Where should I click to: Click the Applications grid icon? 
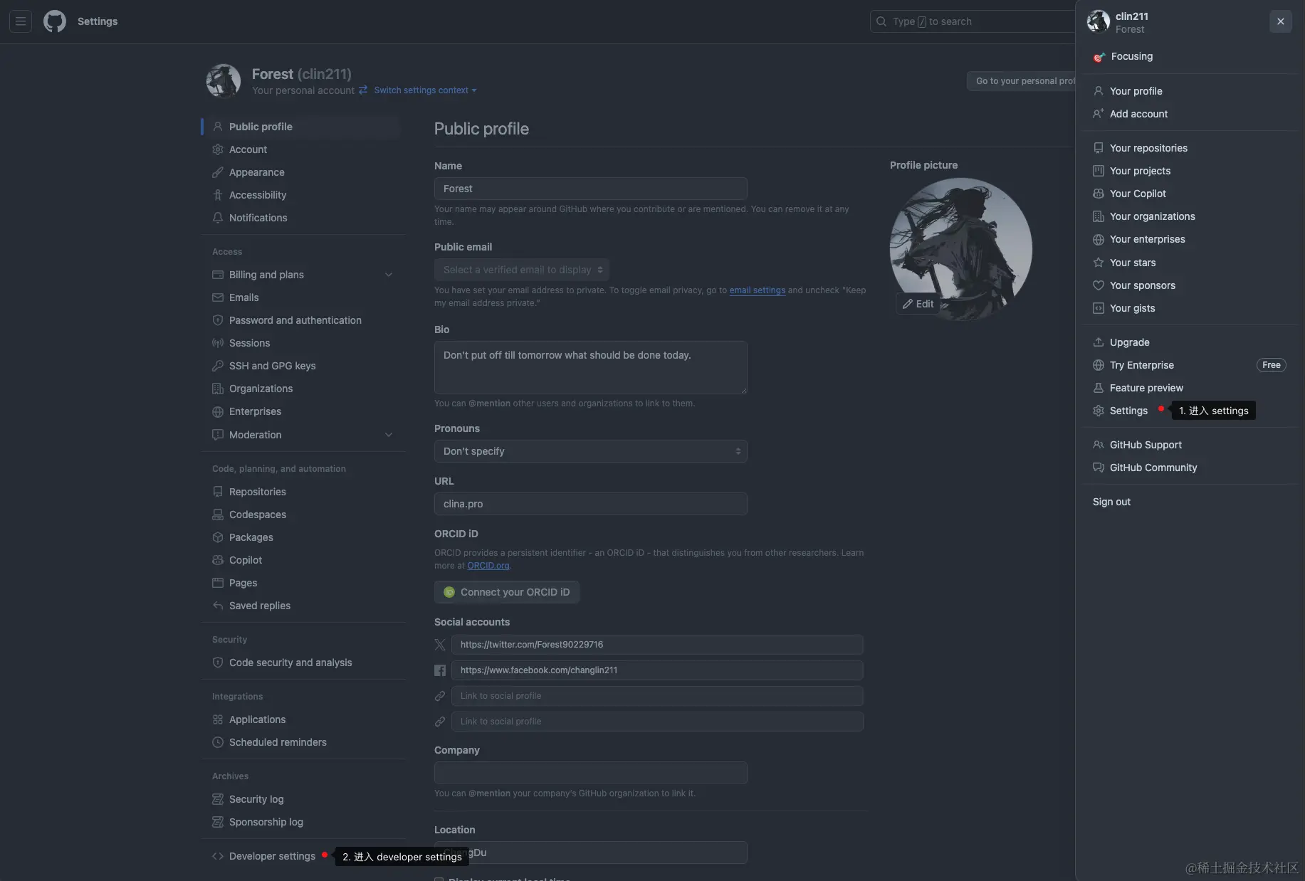(218, 719)
